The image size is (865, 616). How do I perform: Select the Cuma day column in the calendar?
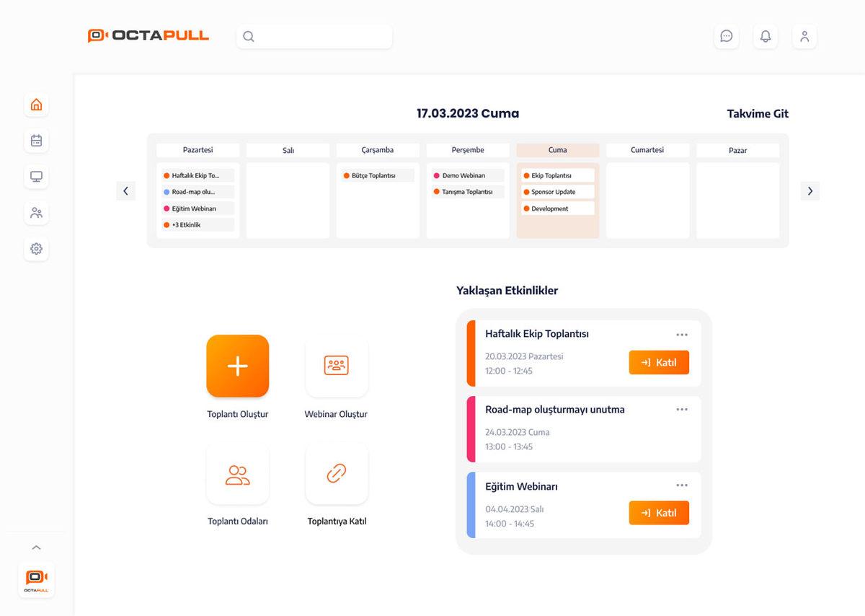557,149
